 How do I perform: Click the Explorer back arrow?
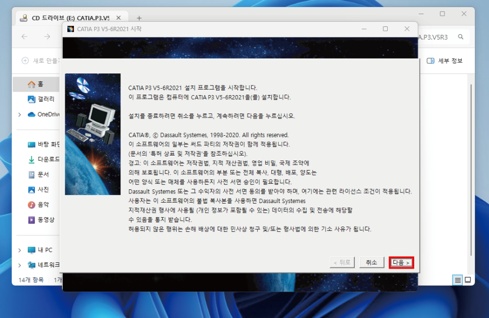coord(25,37)
